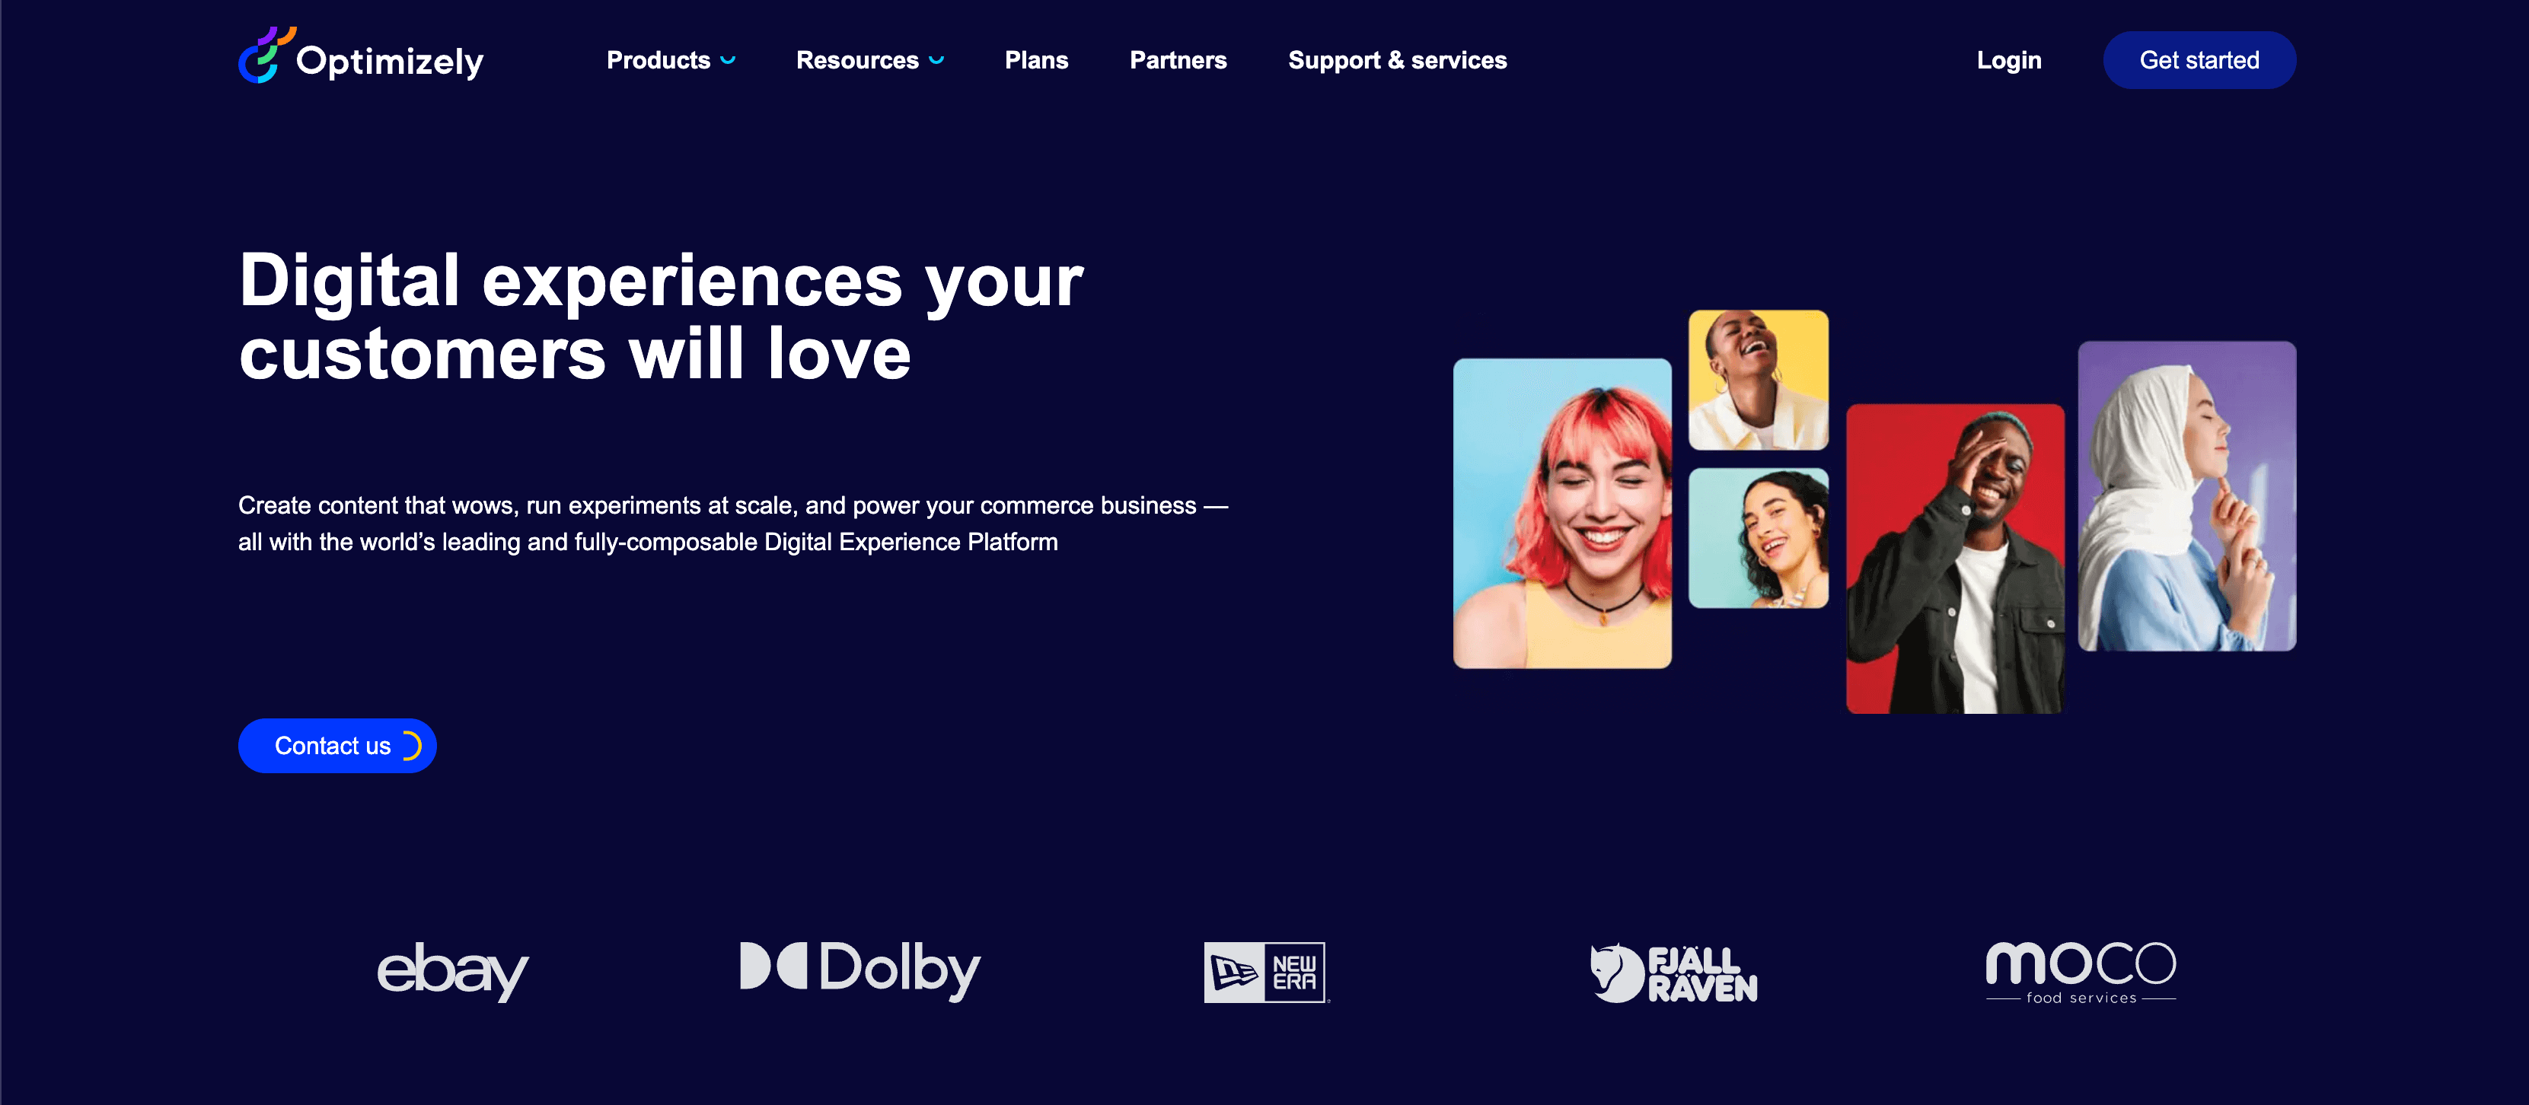The width and height of the screenshot is (2529, 1105).
Task: Click the eBay logo
Action: (454, 972)
